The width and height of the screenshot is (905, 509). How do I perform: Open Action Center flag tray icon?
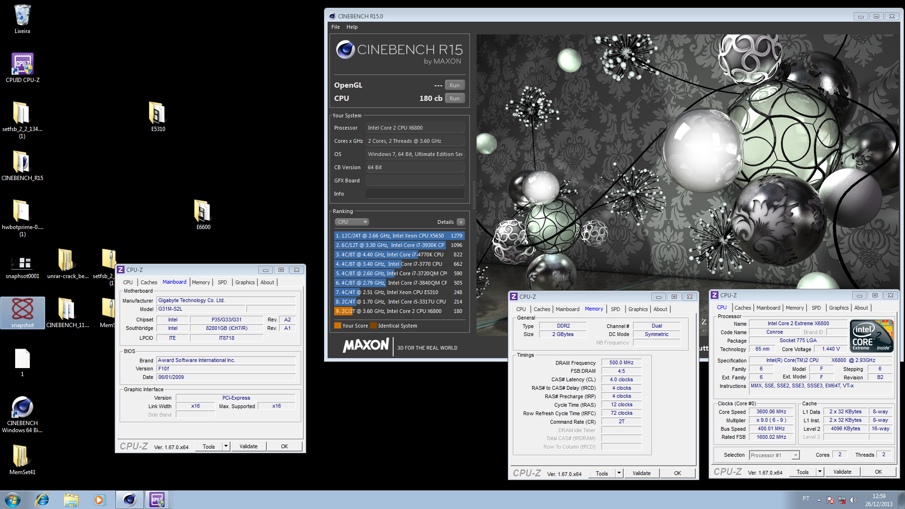tap(831, 500)
